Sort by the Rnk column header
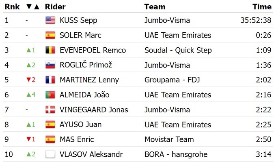This screenshot has height=162, width=276. click(x=12, y=6)
